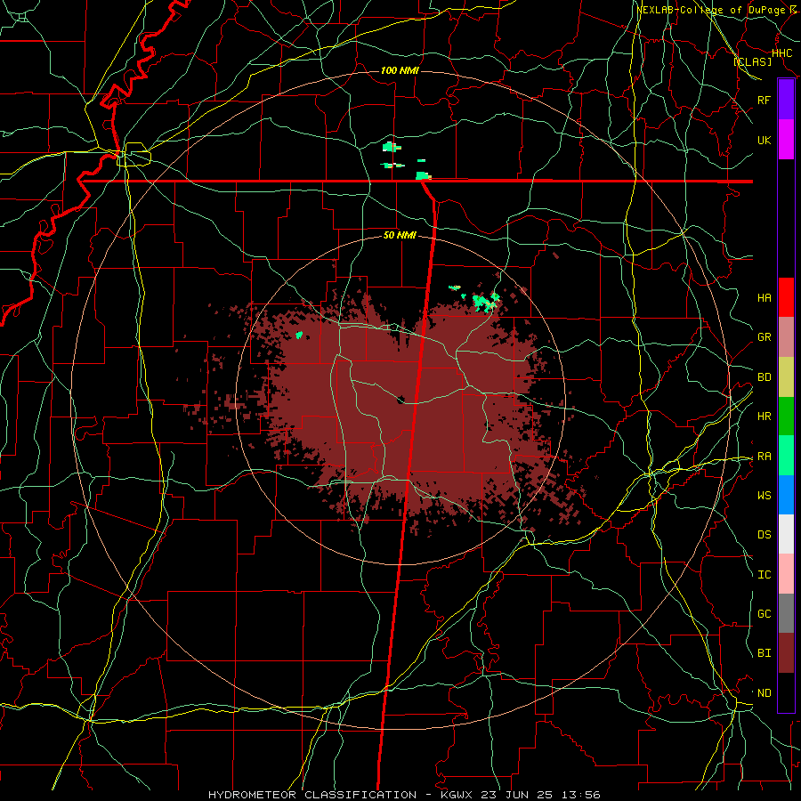Click the white DS color swatch

[786, 534]
